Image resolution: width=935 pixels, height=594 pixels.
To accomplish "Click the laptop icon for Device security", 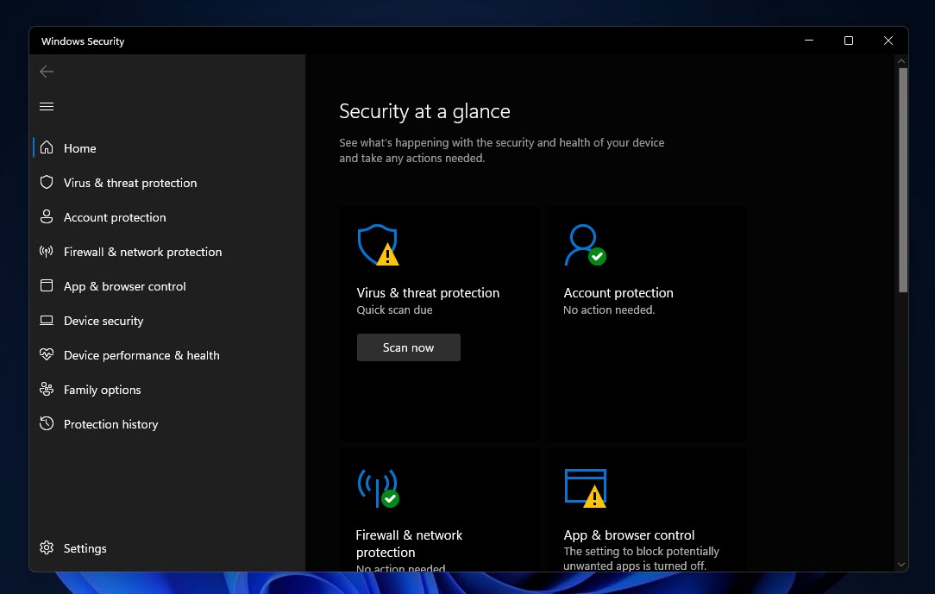I will [x=47, y=321].
